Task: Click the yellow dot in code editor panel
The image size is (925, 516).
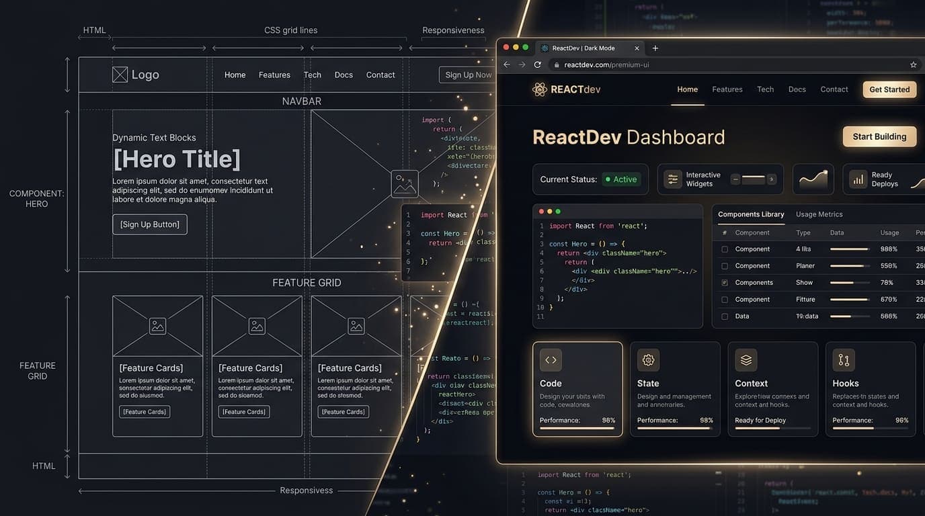Action: tap(550, 211)
